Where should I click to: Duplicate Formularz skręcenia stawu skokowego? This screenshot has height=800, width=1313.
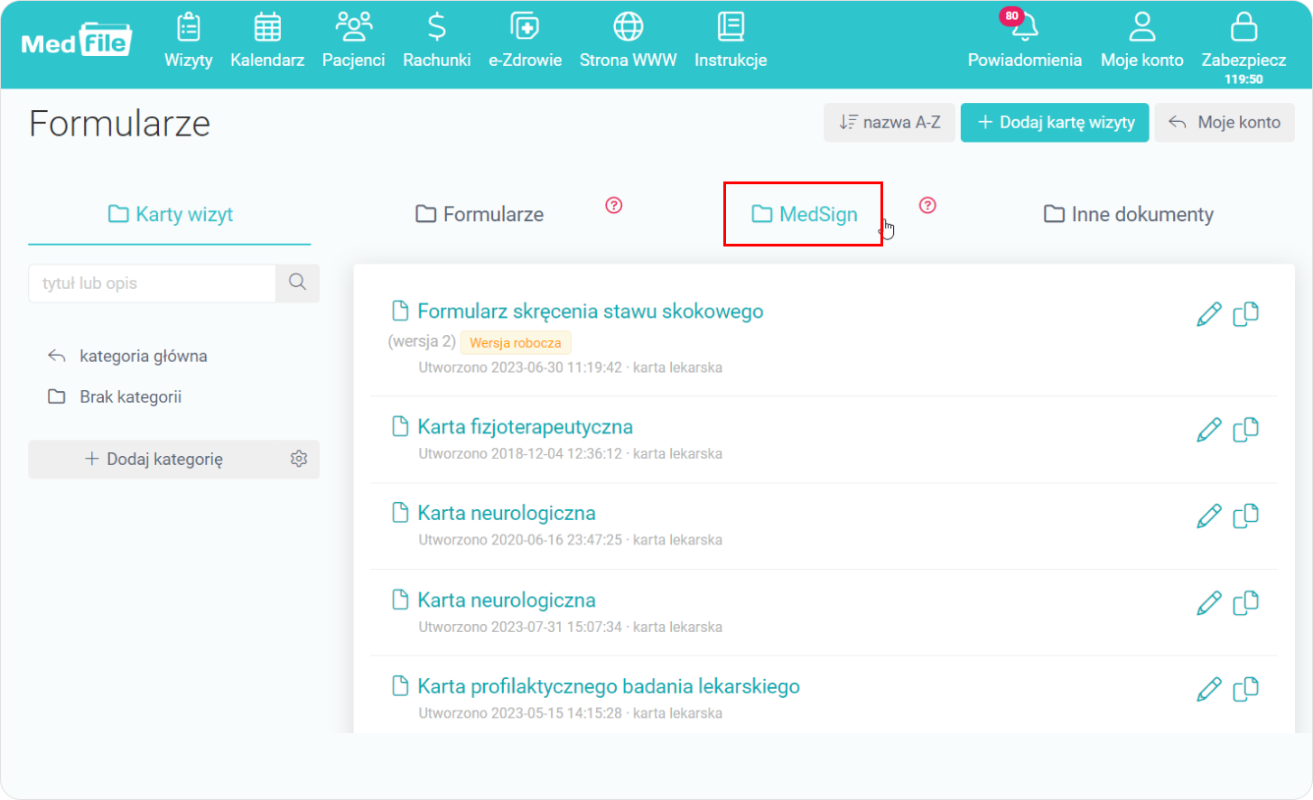1246,314
